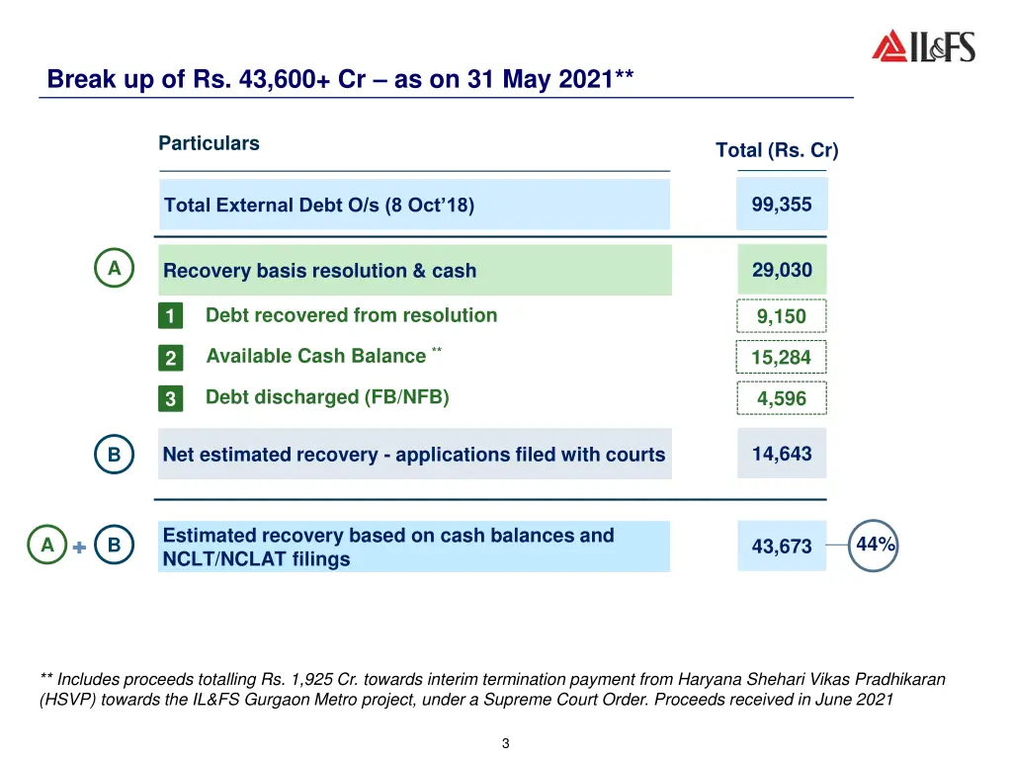Click green badge 1 for Debt recovered
The height and width of the screenshot is (759, 1012).
point(170,315)
